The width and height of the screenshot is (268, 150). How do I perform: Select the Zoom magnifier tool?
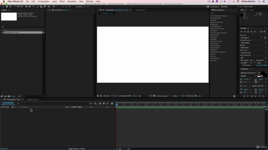coord(10,7)
